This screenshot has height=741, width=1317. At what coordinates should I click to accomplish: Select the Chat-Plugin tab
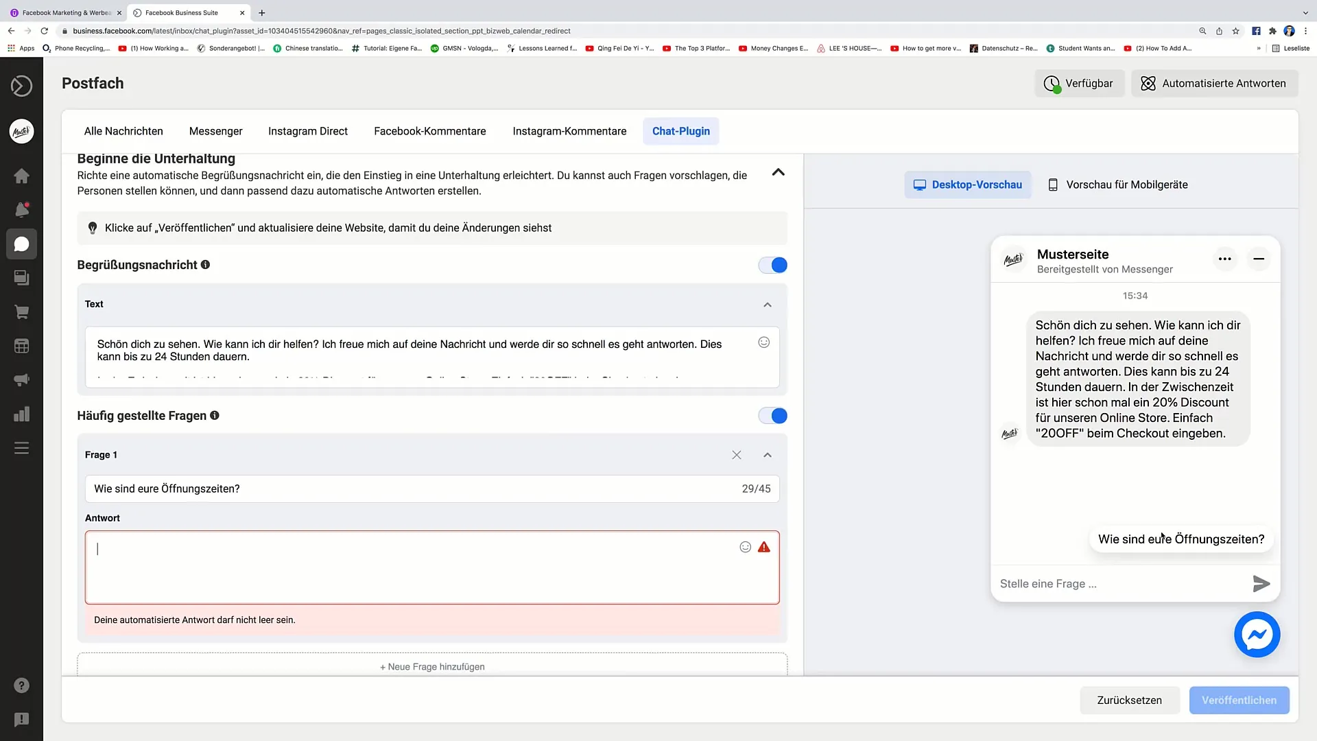click(x=680, y=131)
